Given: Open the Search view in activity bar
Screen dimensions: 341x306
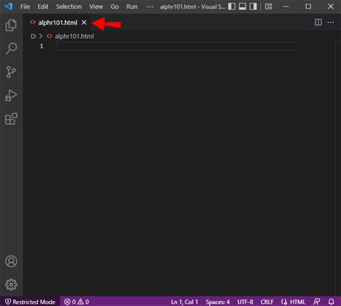Looking at the screenshot, I should tap(11, 48).
